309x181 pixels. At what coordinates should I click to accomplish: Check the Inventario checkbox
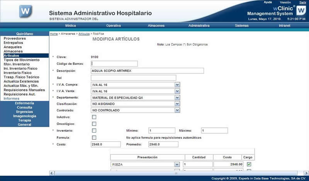[x=94, y=131]
